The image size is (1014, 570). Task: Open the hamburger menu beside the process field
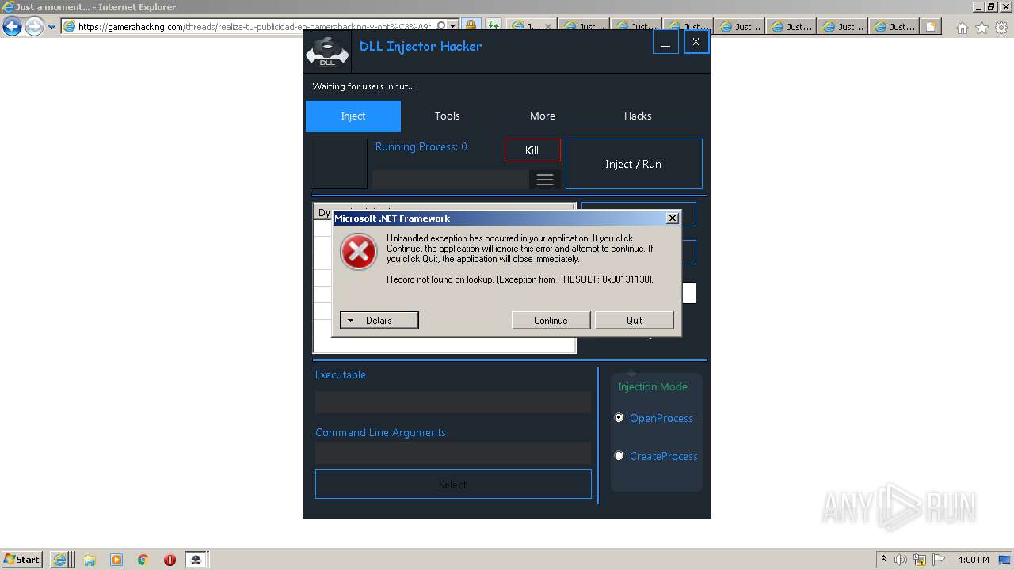pyautogui.click(x=545, y=180)
